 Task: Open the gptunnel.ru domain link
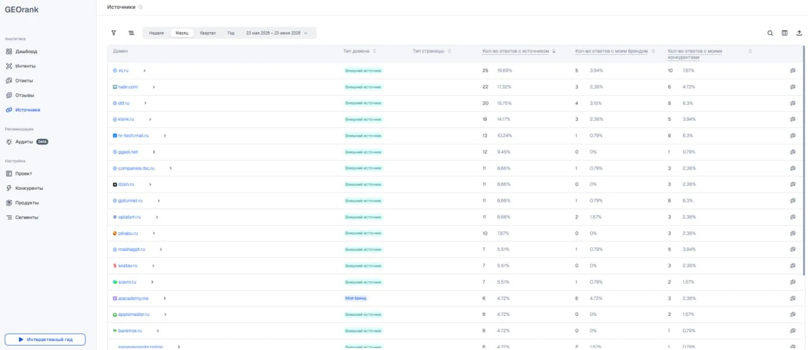[130, 201]
